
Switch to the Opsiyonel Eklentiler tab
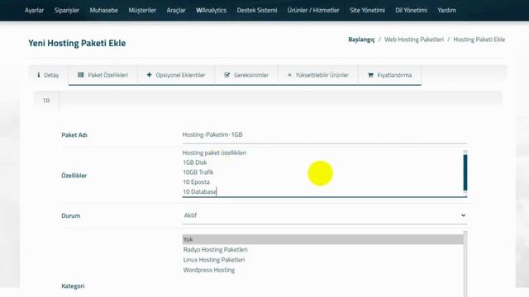(x=176, y=75)
